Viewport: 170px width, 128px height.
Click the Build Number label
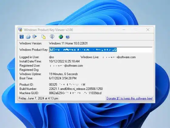[x=28, y=89]
